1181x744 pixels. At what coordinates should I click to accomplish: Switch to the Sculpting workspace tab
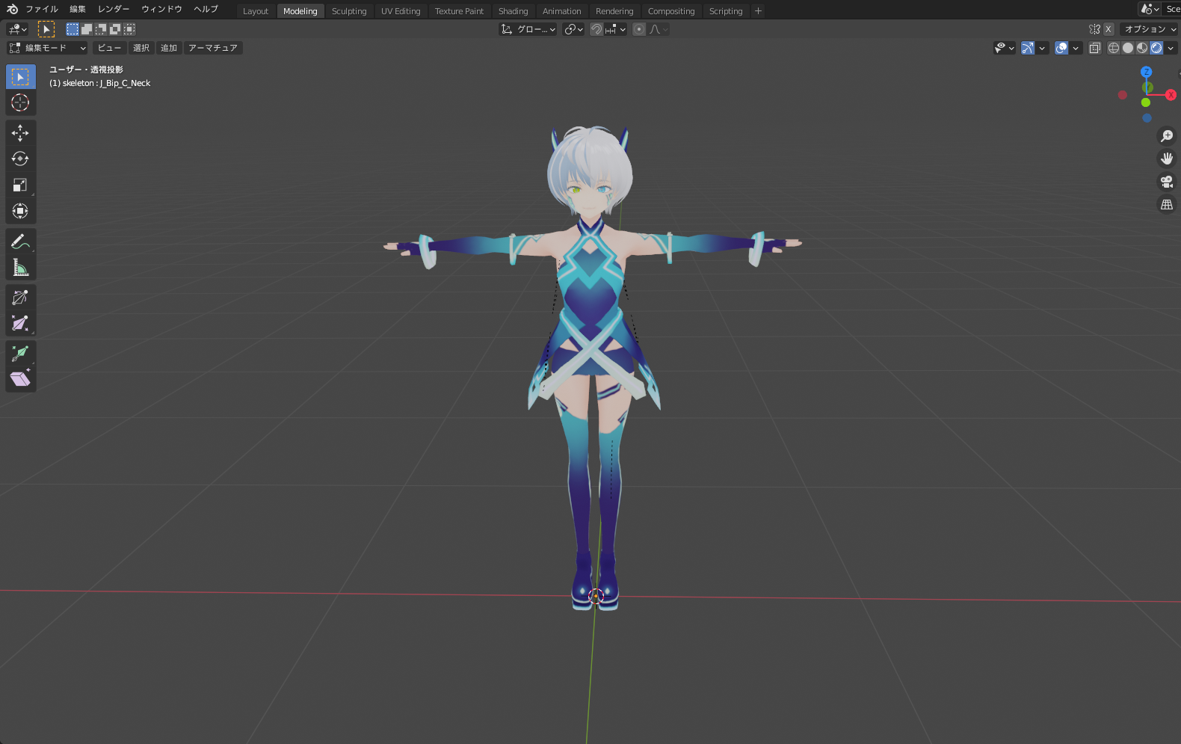coord(349,11)
